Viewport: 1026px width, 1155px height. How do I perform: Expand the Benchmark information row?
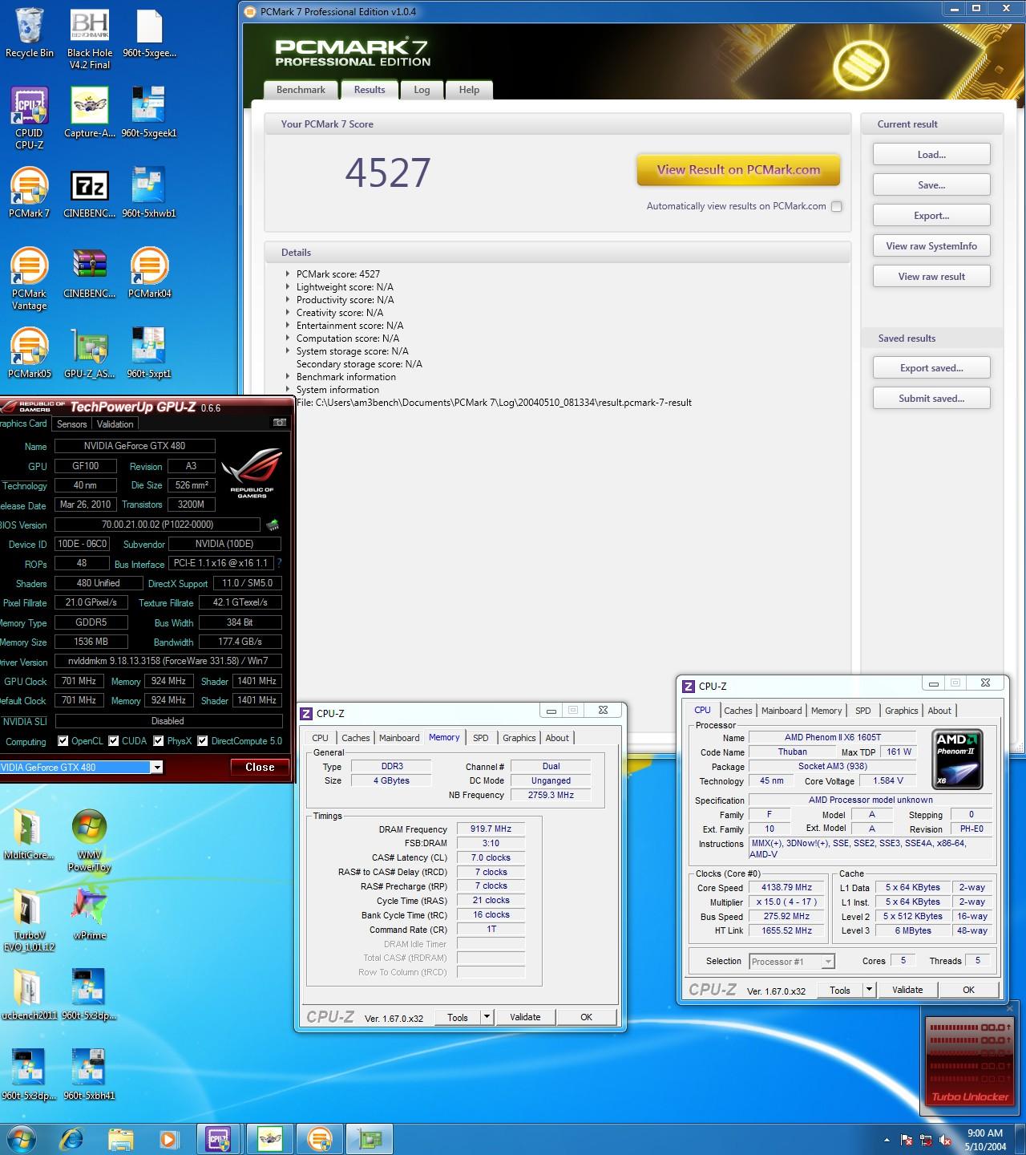click(x=288, y=376)
